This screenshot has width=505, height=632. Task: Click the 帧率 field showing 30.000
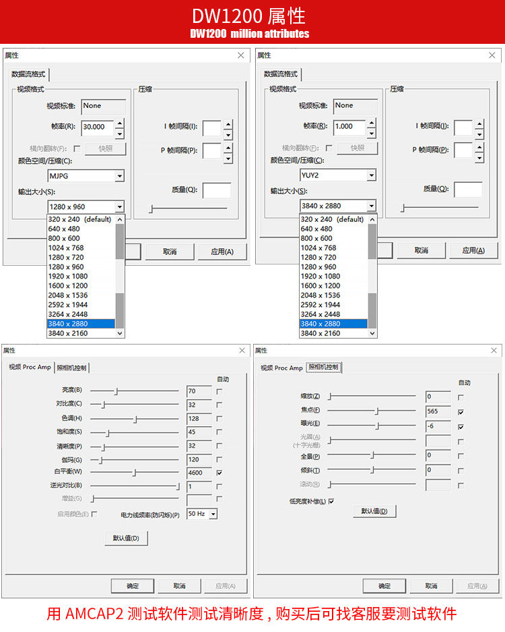(x=98, y=128)
